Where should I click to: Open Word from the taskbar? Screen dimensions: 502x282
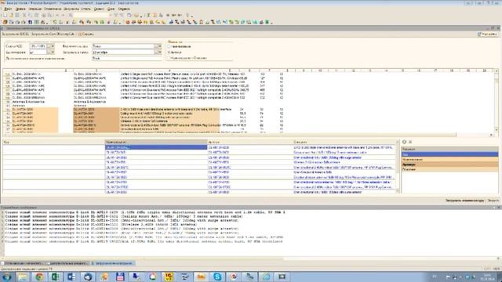71,277
